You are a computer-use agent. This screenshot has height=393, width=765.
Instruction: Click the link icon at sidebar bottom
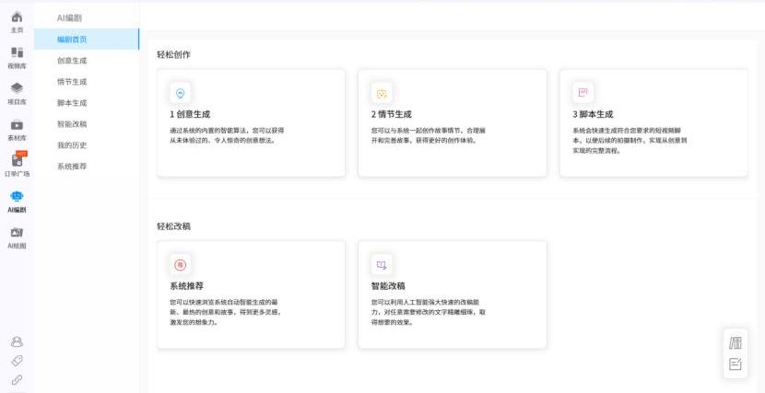(17, 379)
